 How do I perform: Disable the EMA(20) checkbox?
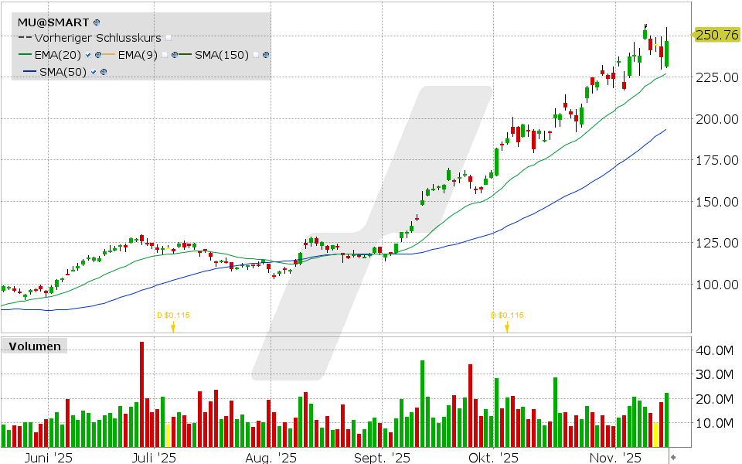pyautogui.click(x=87, y=55)
